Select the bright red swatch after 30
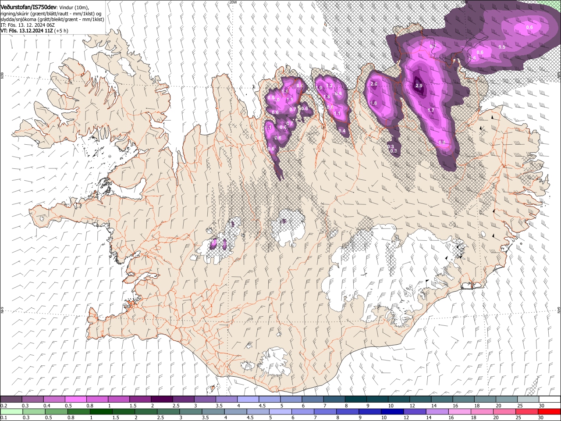The height and width of the screenshot is (421, 561). pos(549,411)
